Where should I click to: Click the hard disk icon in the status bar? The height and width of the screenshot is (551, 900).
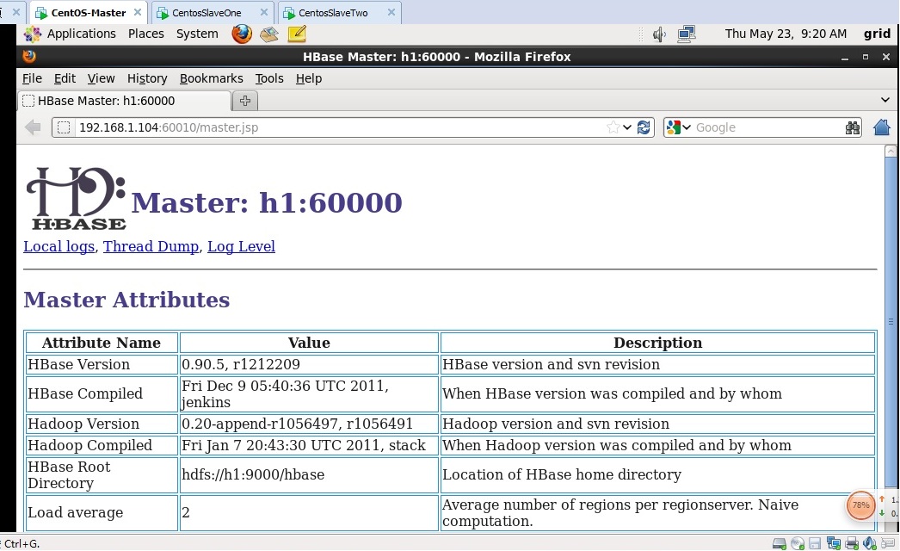coord(779,543)
